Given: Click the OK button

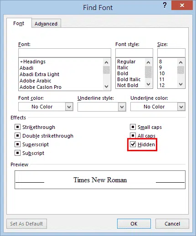Looking at the screenshot, I should point(134,224).
